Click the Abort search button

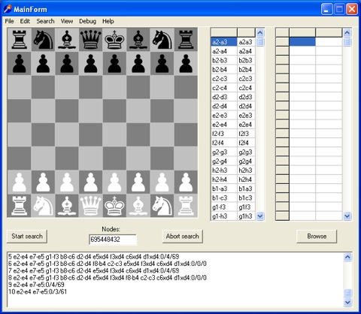point(183,237)
